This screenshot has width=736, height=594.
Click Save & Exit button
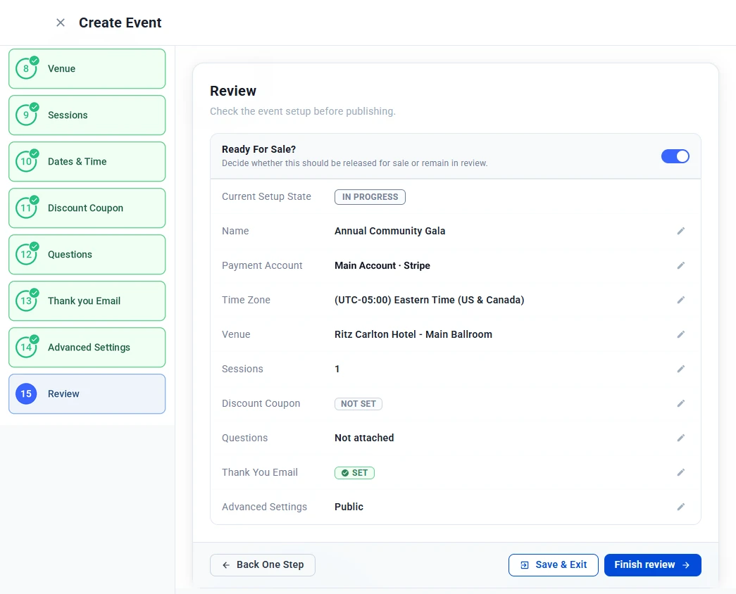[x=553, y=565]
